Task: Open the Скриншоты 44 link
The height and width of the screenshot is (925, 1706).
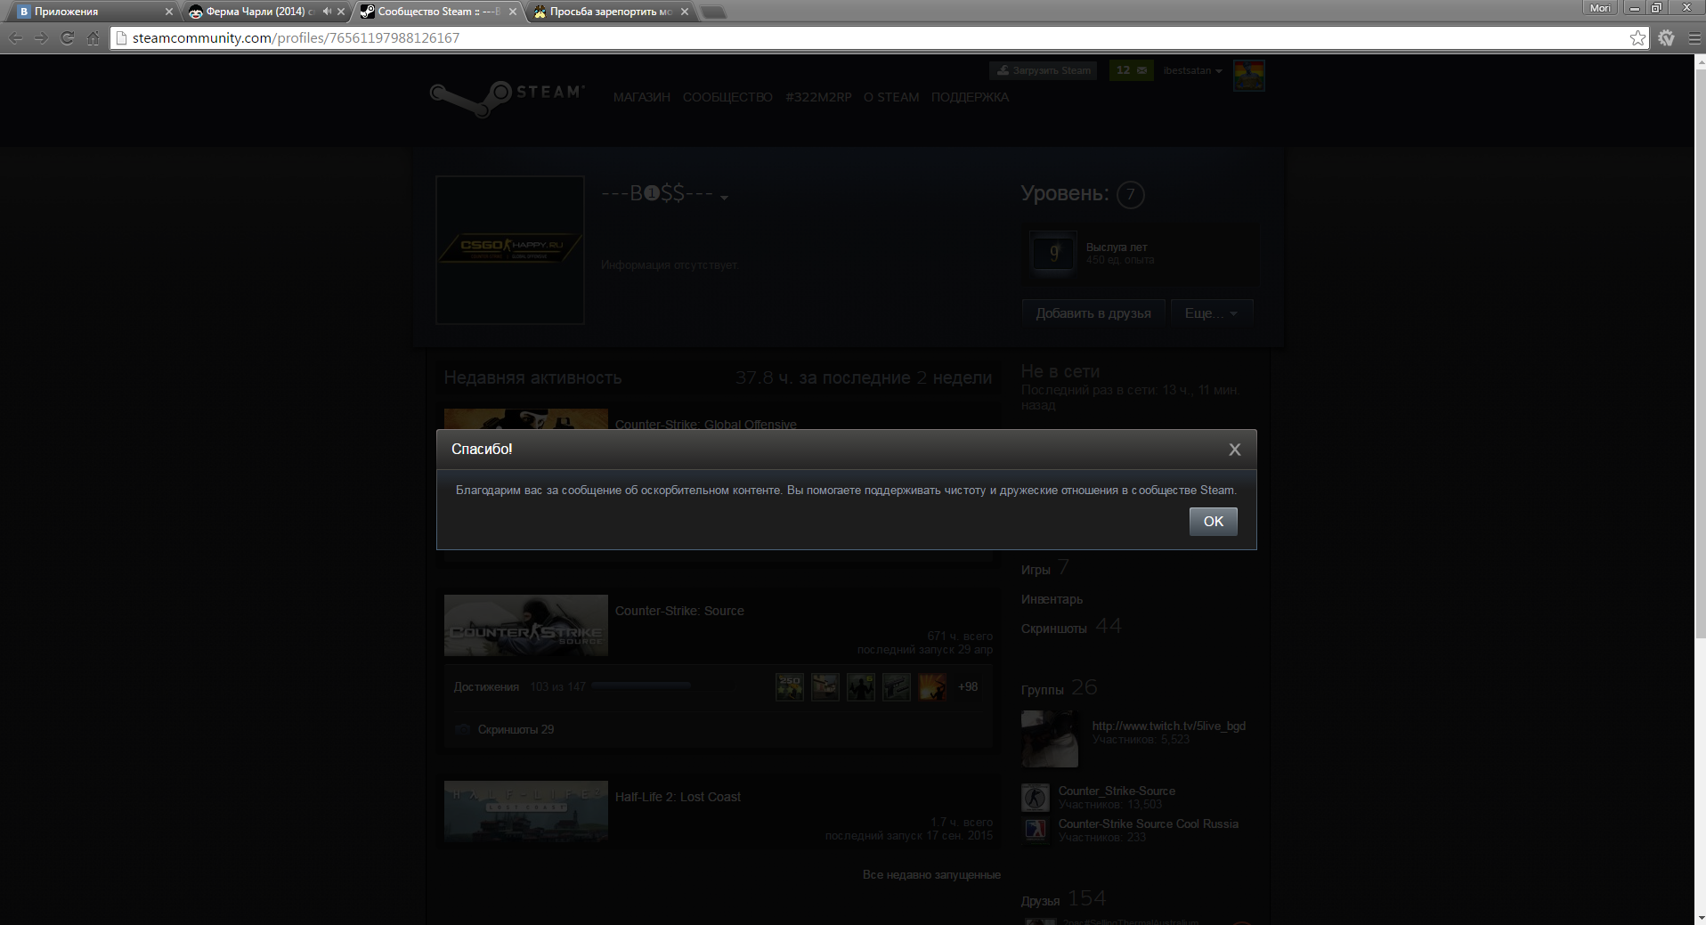Action: point(1071,627)
